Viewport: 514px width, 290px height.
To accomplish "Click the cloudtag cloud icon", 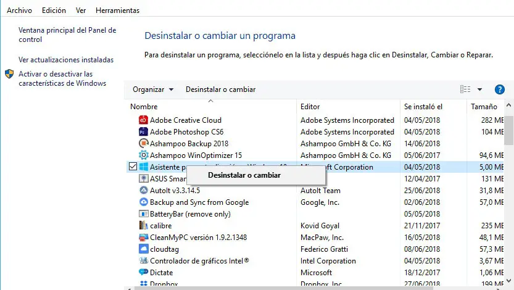I will point(143,249).
